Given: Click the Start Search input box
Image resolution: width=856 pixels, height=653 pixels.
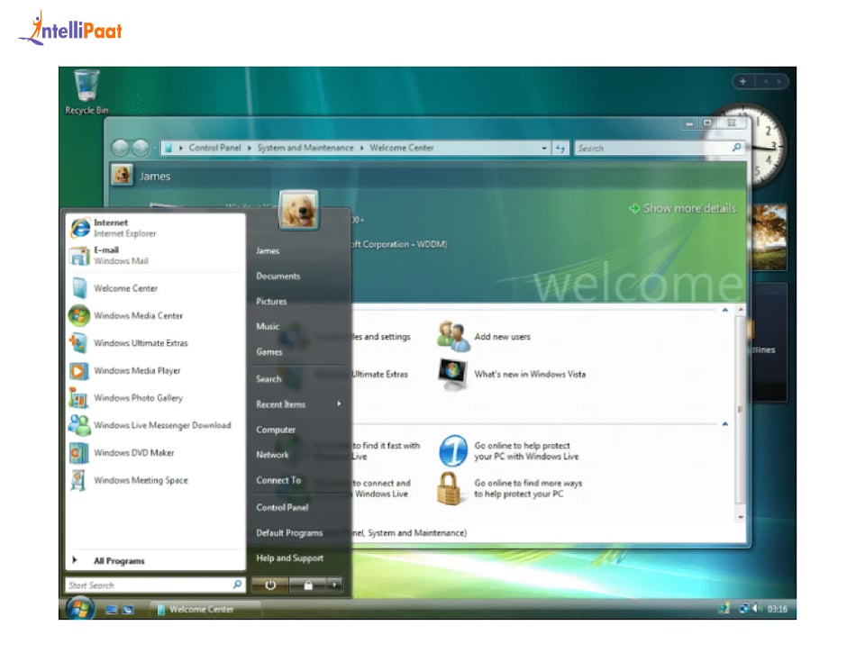Looking at the screenshot, I should (x=154, y=585).
